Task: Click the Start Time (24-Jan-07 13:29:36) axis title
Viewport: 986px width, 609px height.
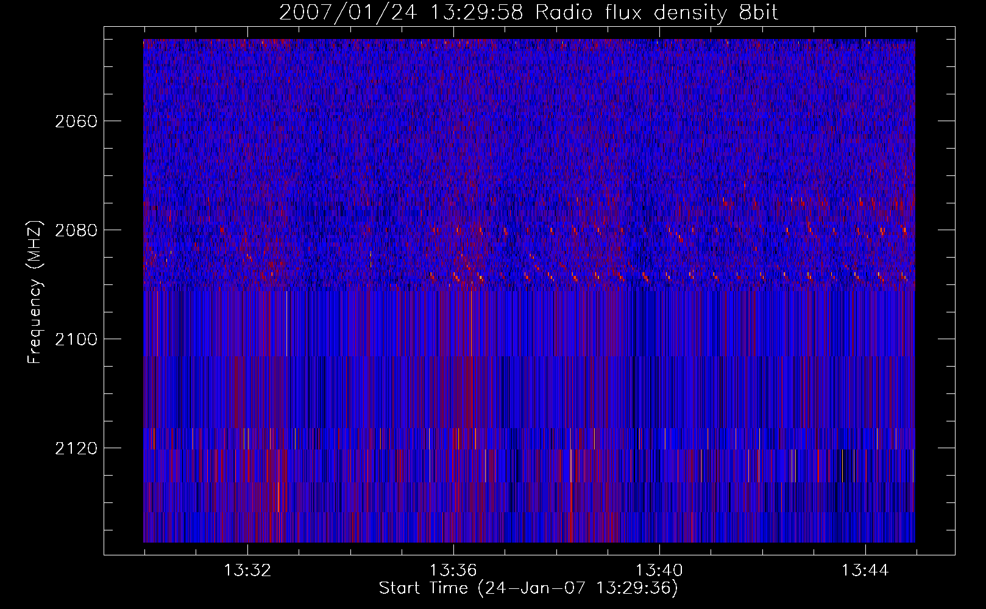Action: 528,588
